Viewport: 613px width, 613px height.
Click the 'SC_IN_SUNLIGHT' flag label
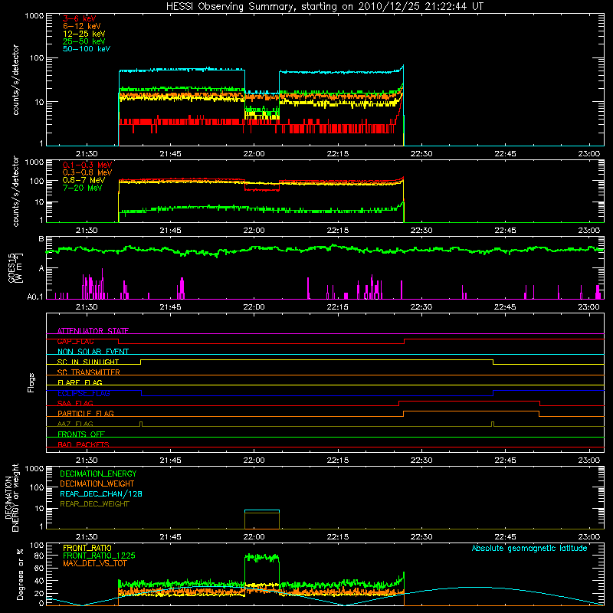coord(88,362)
